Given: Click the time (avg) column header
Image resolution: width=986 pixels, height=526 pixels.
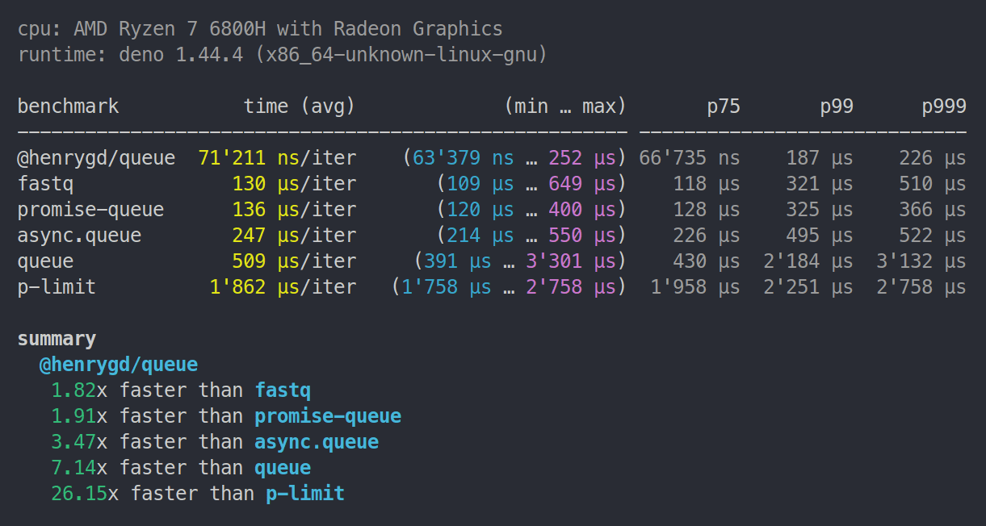Looking at the screenshot, I should point(300,106).
